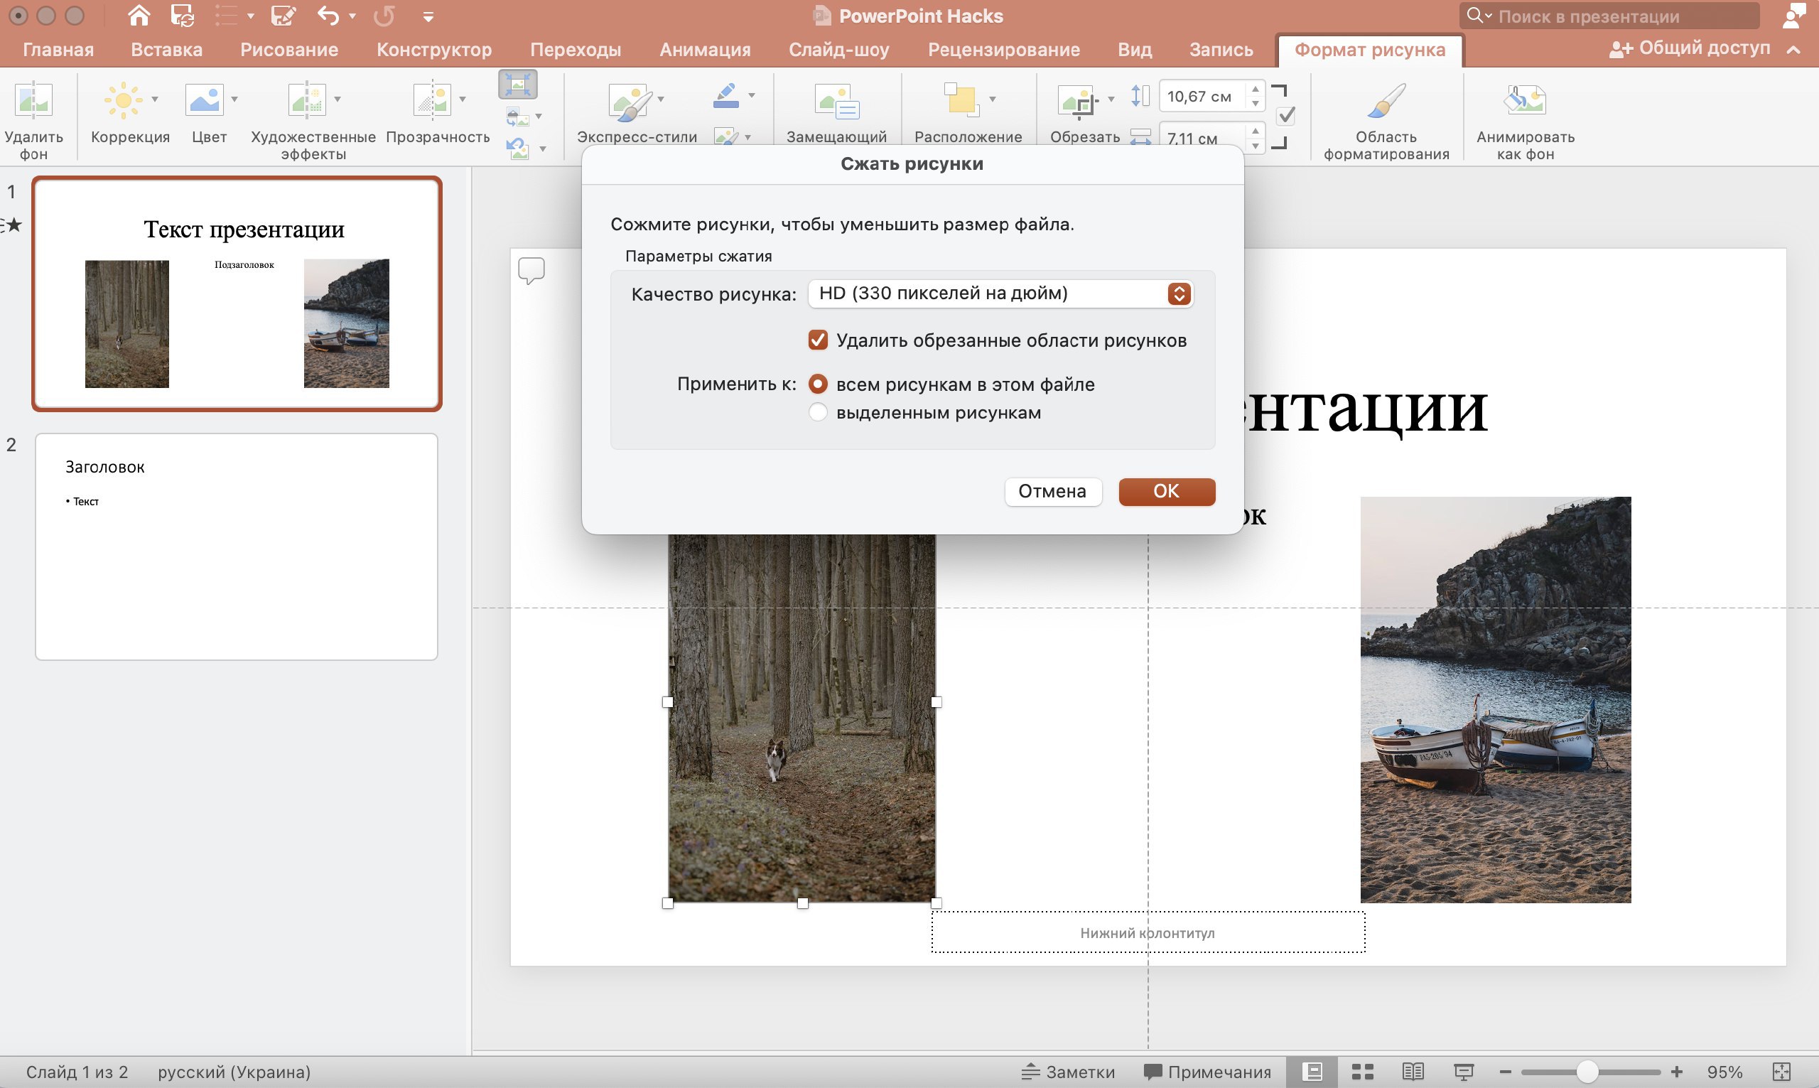Click the Compress Pictures icon in the ribbon
This screenshot has width=1819, height=1088.
tap(517, 85)
